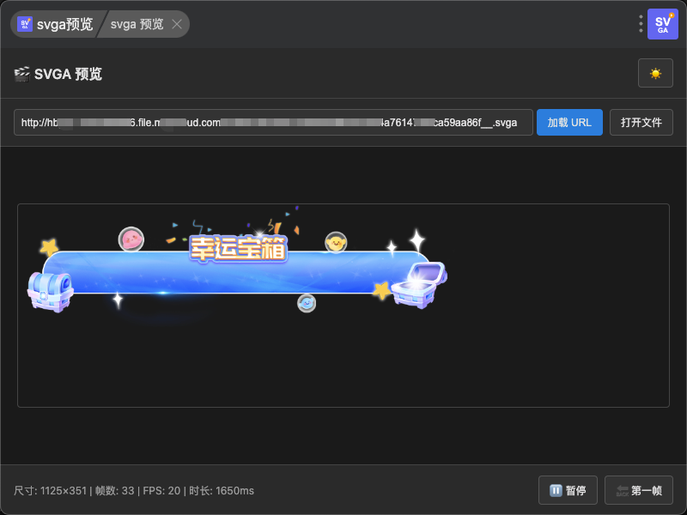The height and width of the screenshot is (515, 687).
Task: Select the first svga预览 tab
Action: pyautogui.click(x=56, y=24)
